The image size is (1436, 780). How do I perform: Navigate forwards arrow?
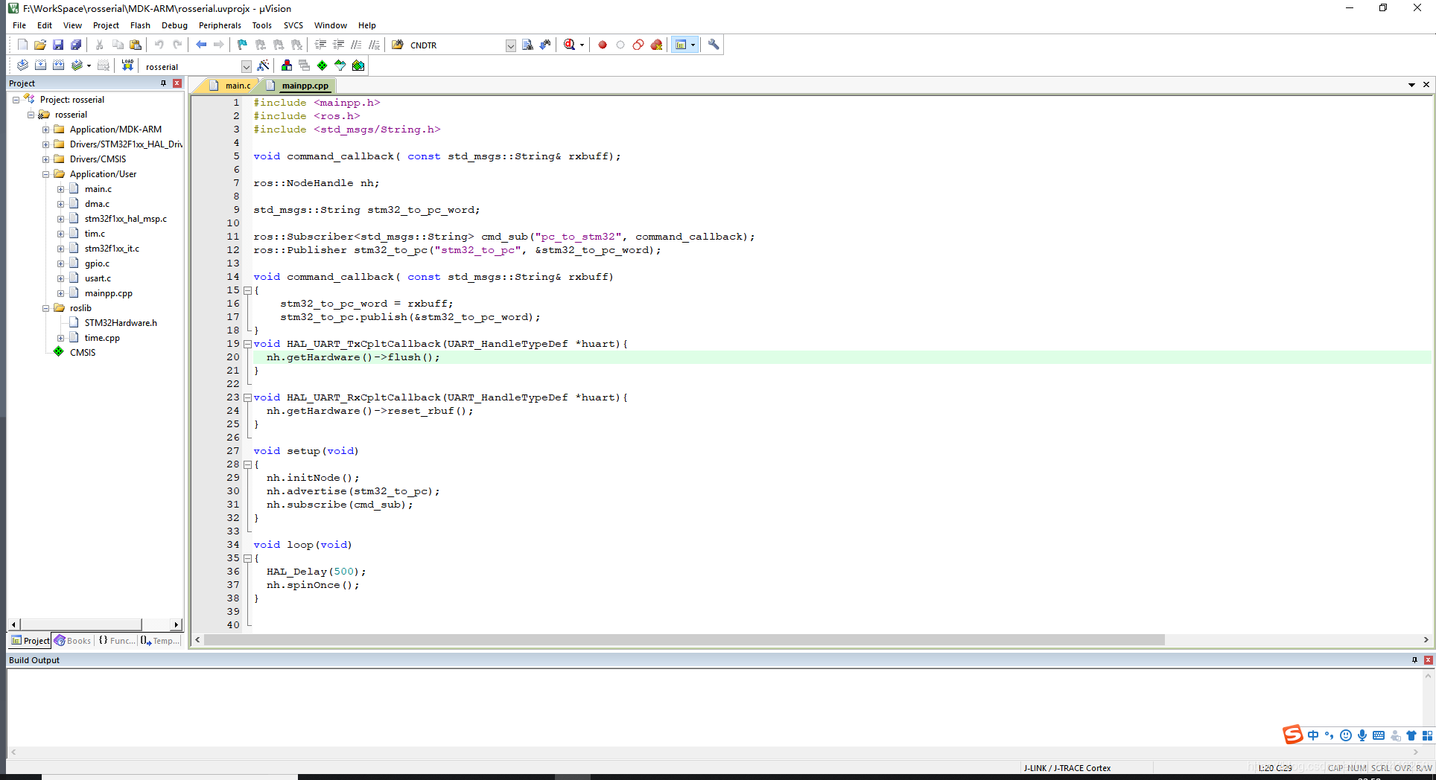click(218, 45)
